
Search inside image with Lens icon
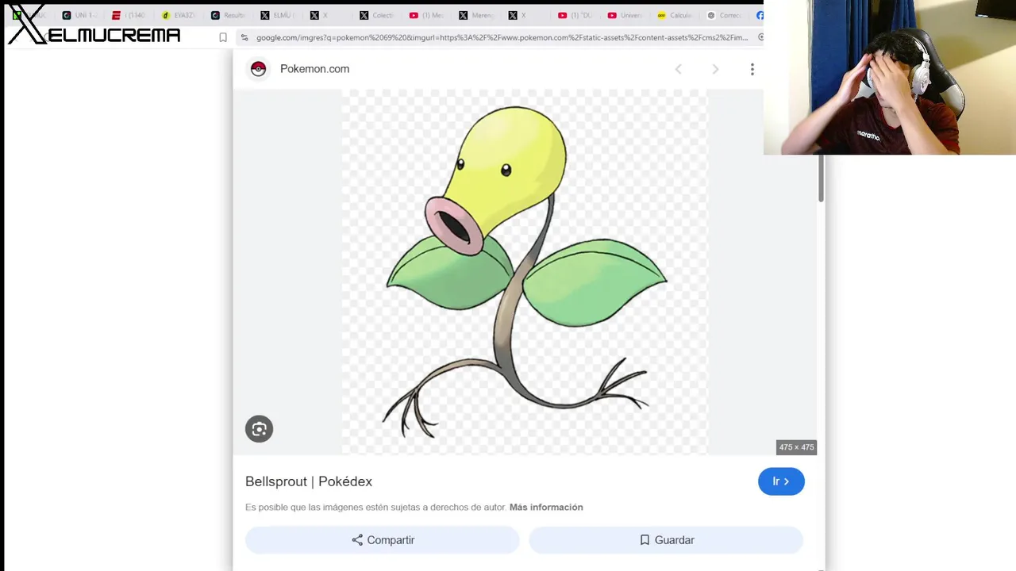click(x=259, y=429)
